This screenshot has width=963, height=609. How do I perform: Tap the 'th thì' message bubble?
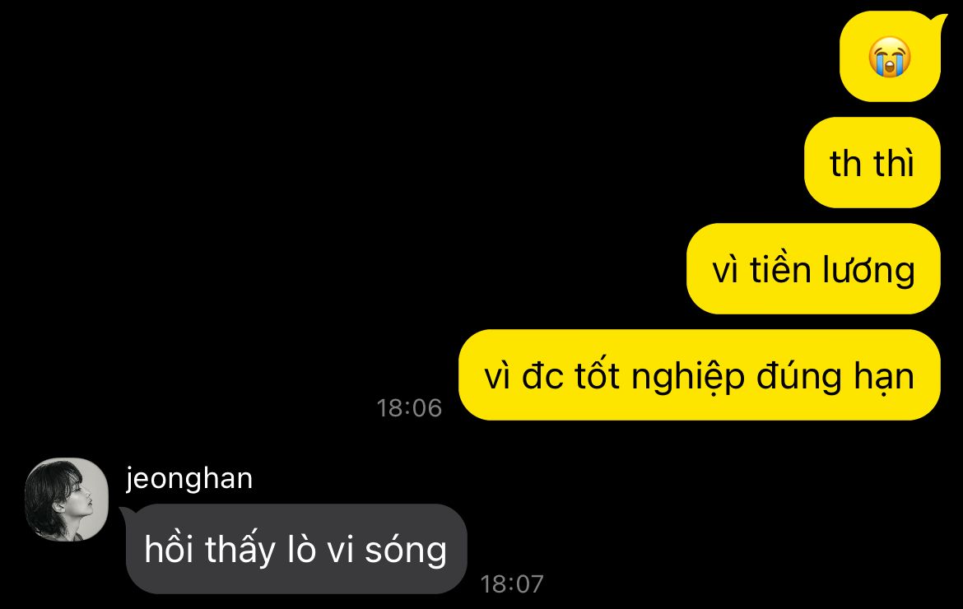[x=872, y=163]
